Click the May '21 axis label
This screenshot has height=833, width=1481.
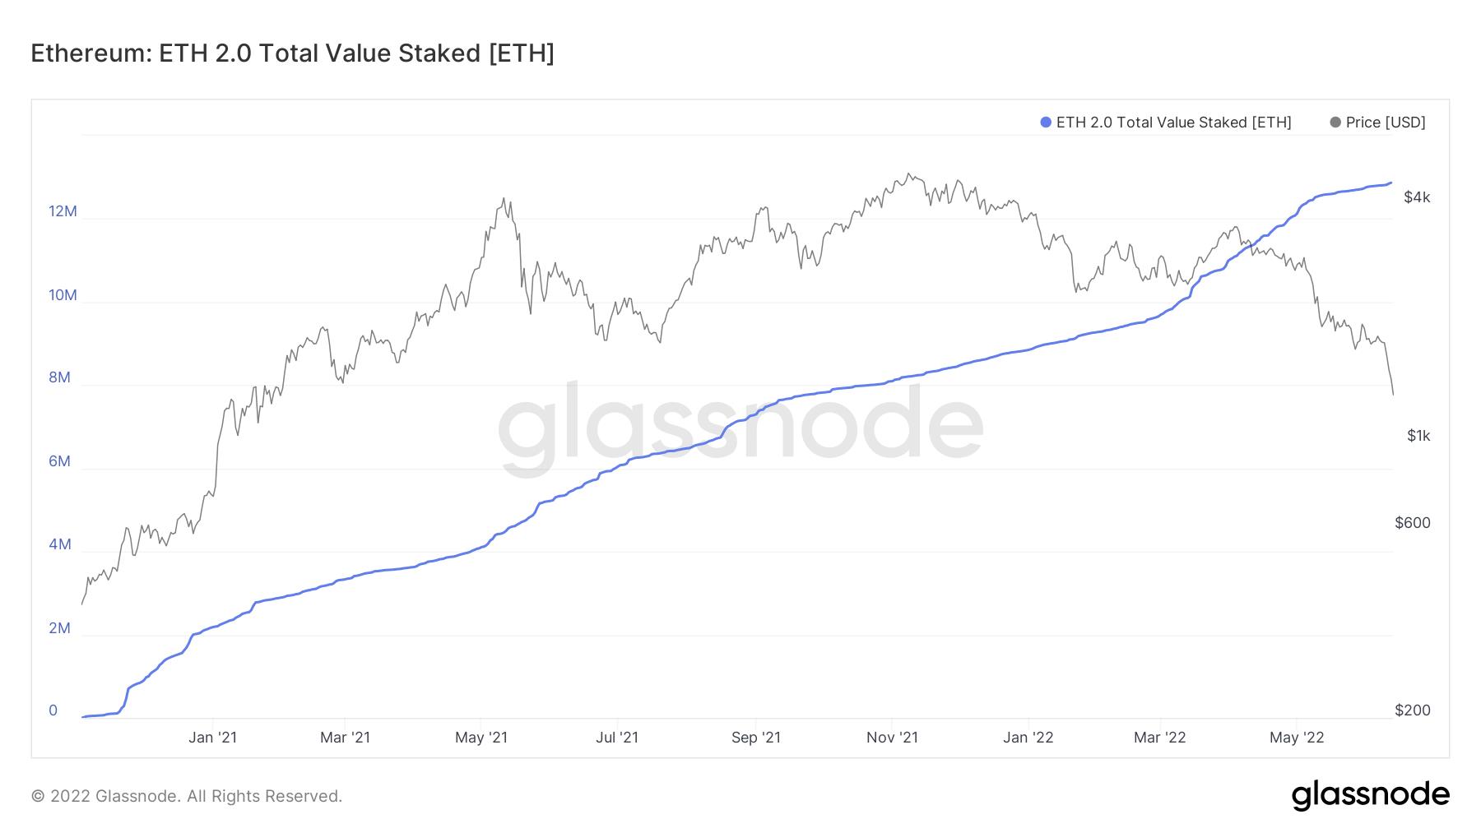point(481,737)
